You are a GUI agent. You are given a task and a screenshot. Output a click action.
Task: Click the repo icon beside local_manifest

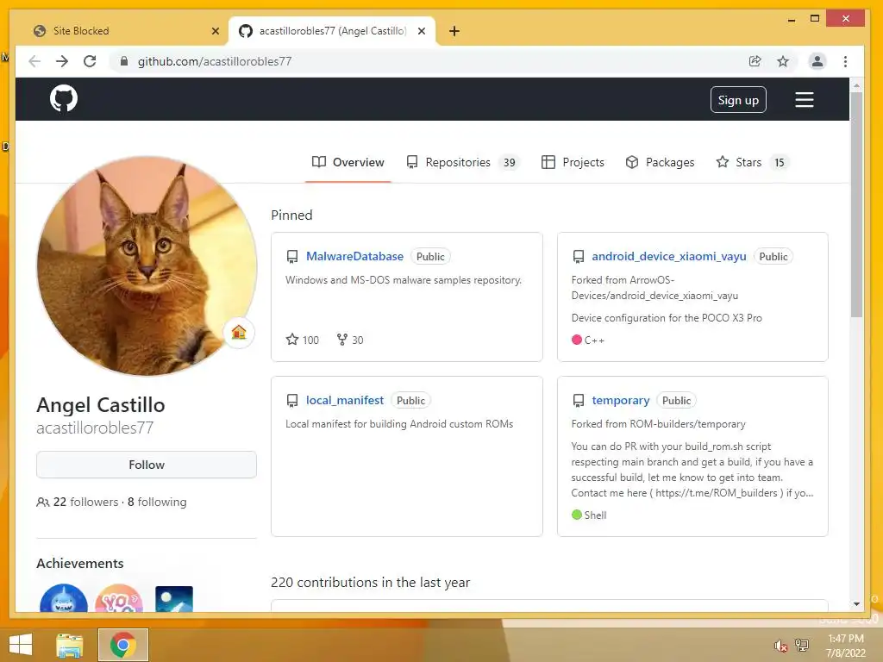292,401
